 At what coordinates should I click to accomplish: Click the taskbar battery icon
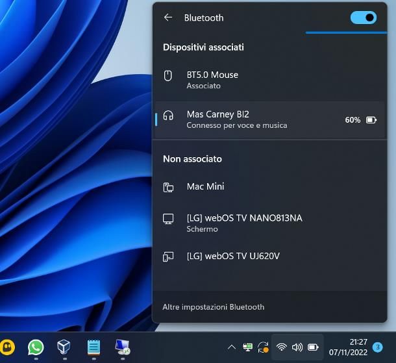pos(313,347)
